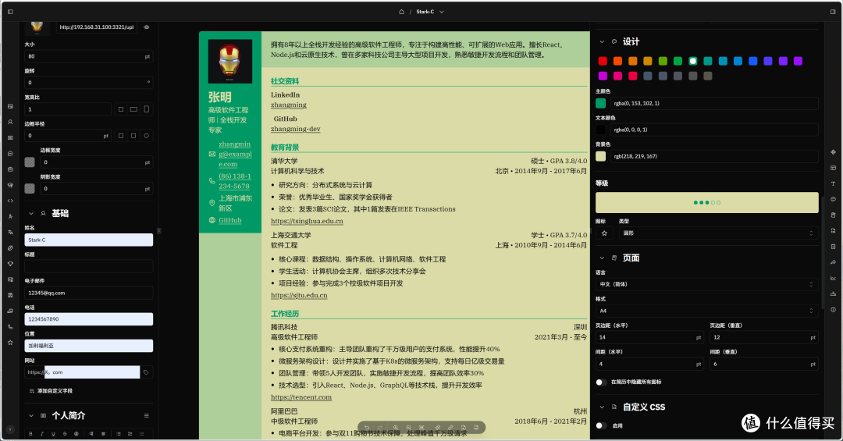
Task: Open the share arrow icon in right rail
Action: click(833, 262)
